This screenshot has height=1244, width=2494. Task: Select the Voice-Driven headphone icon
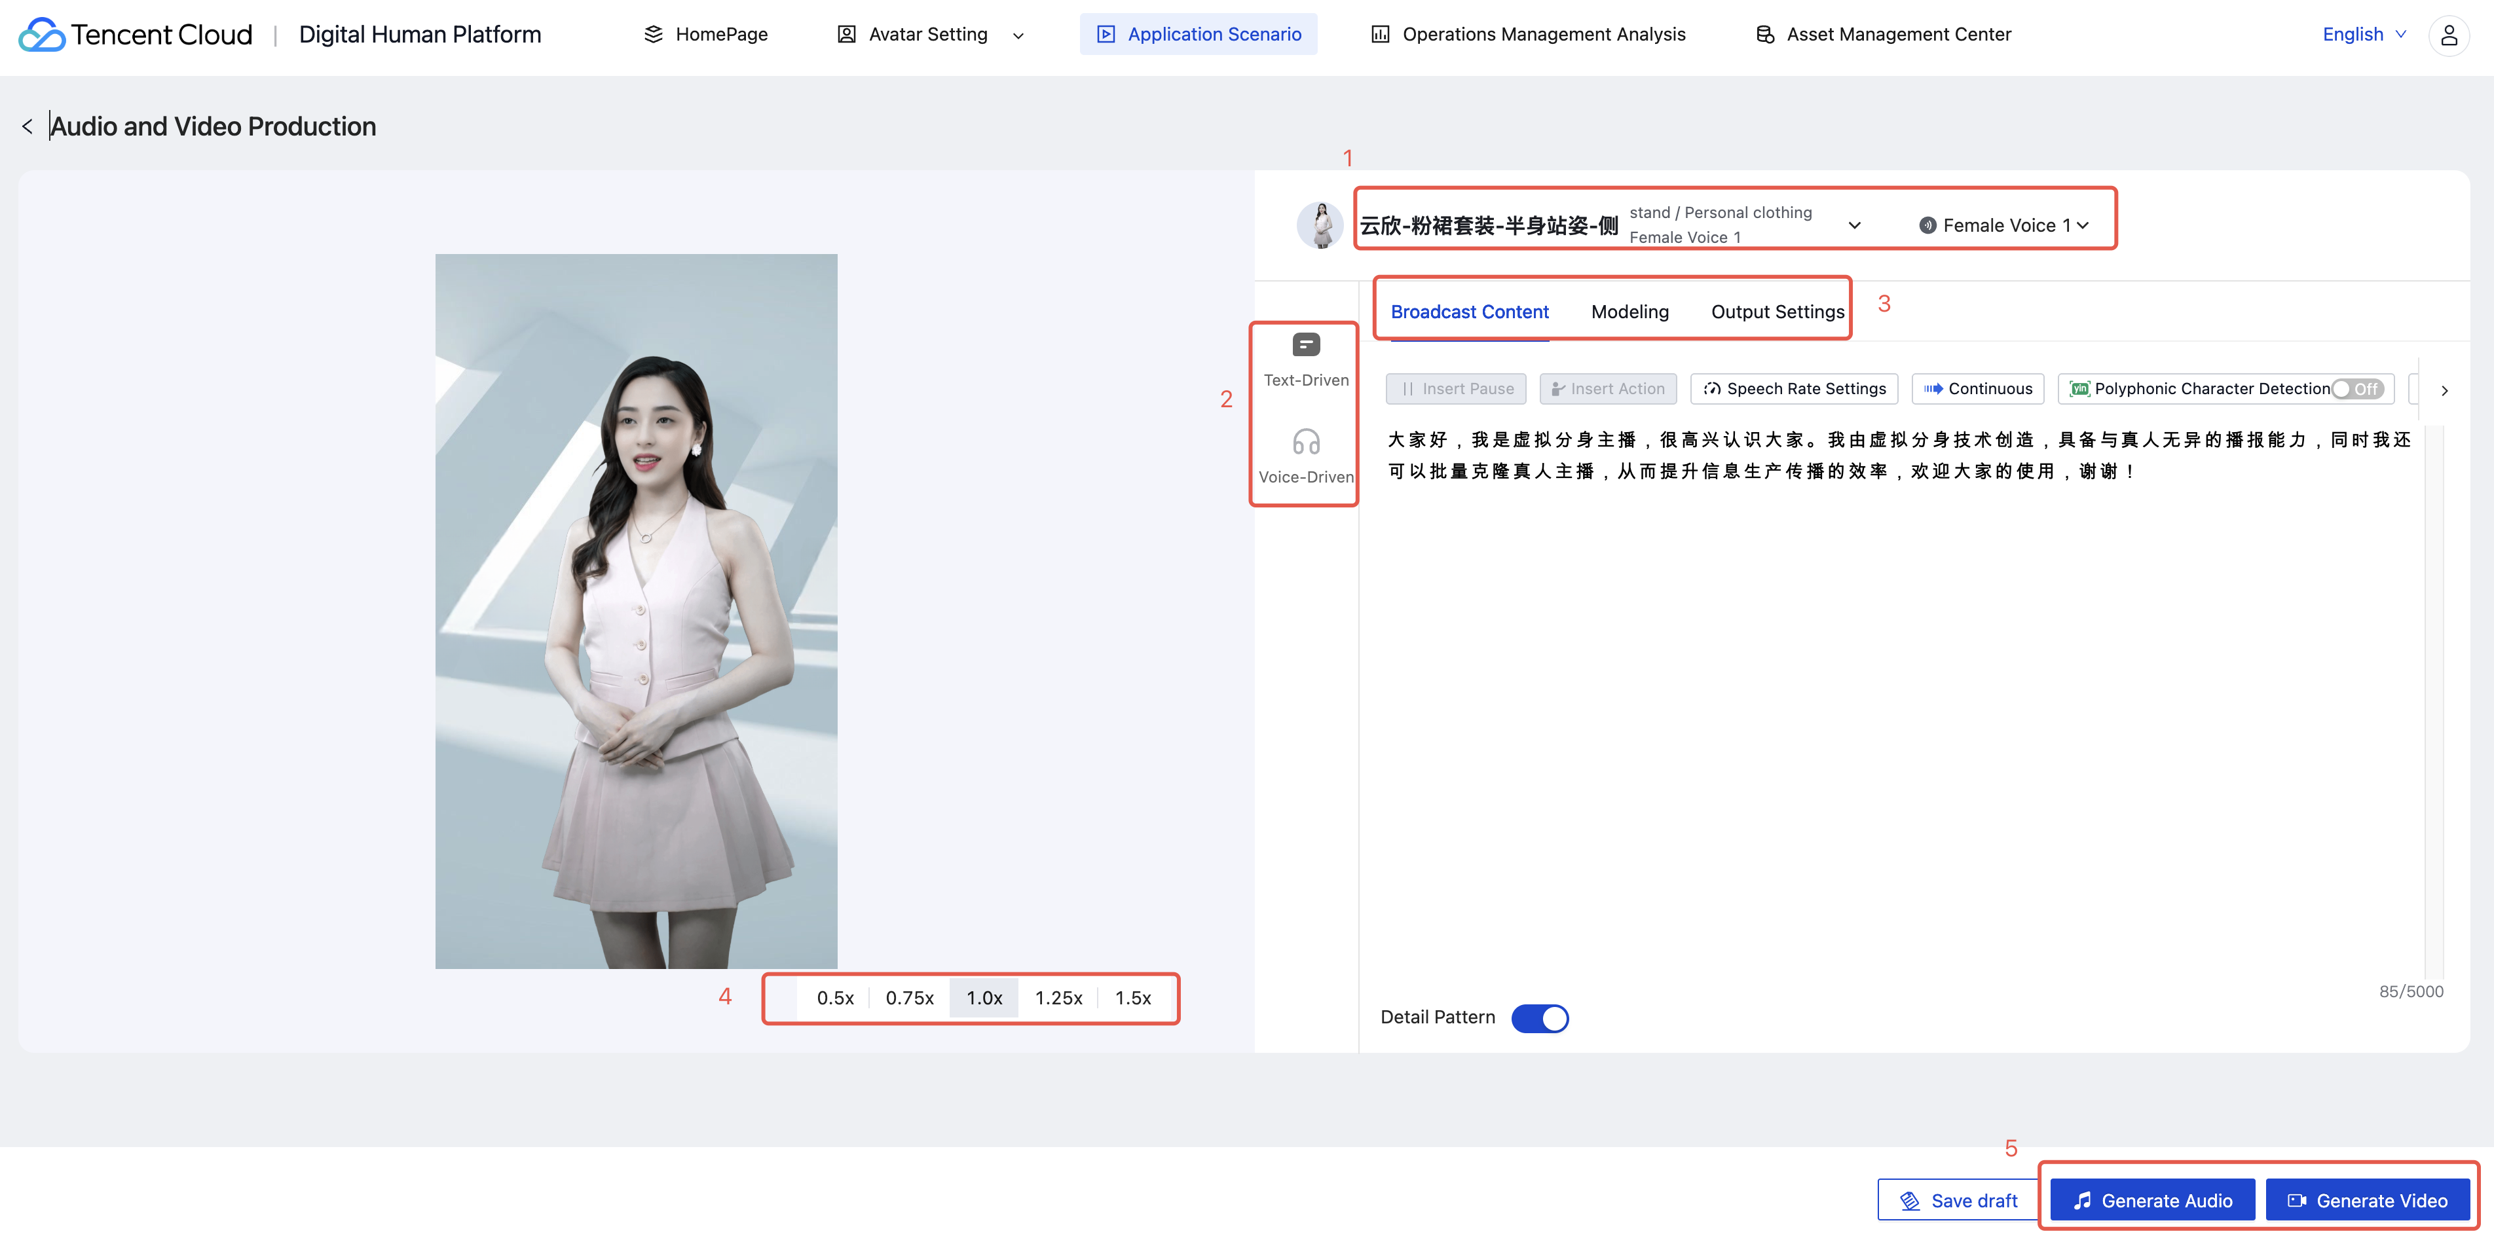pos(1305,443)
